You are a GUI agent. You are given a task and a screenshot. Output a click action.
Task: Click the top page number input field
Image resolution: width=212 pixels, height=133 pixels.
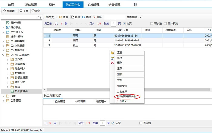[x=114, y=24]
